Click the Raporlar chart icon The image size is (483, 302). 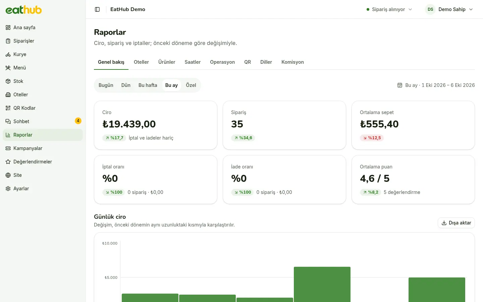point(8,135)
